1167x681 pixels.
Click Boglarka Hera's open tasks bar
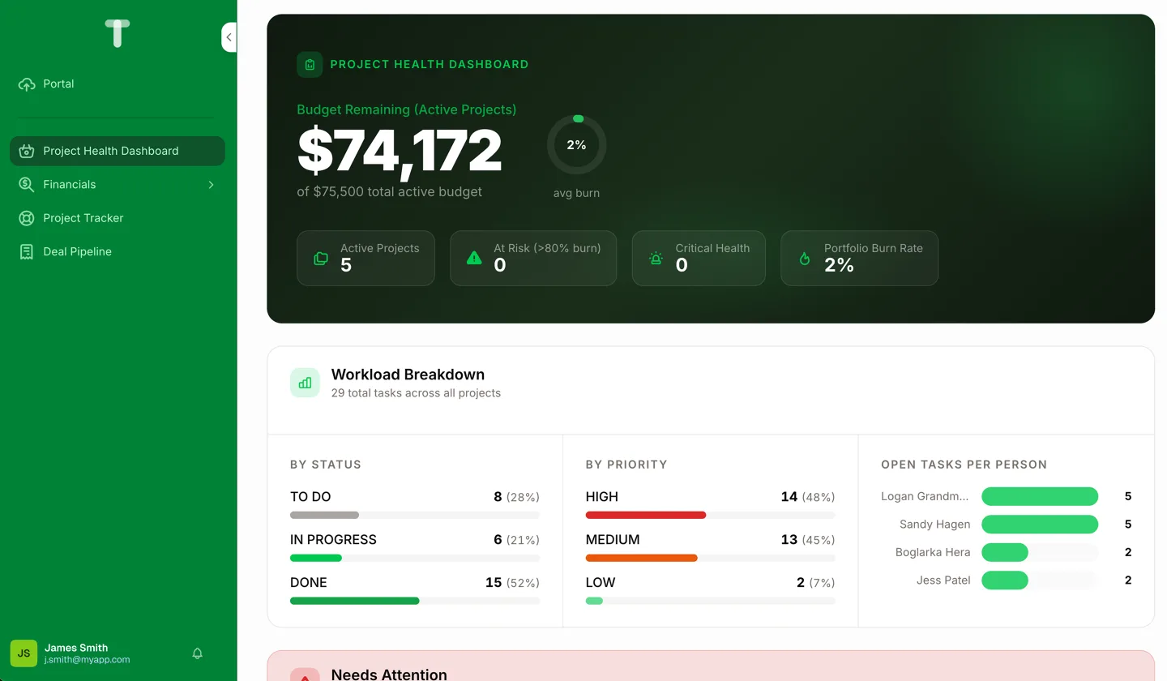coord(1040,552)
